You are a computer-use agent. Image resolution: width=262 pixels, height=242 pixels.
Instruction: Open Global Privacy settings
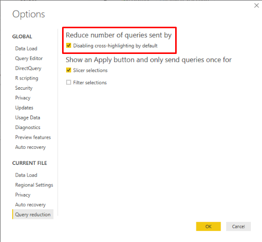pos(23,98)
